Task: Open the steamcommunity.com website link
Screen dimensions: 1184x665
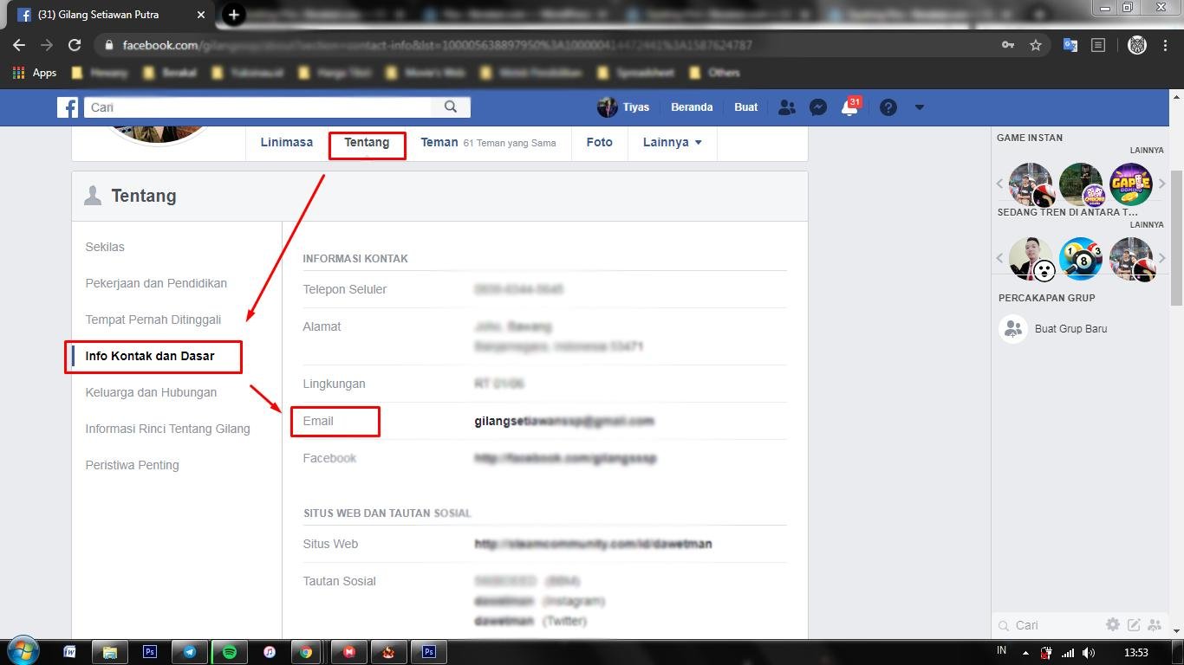Action: pyautogui.click(x=593, y=544)
